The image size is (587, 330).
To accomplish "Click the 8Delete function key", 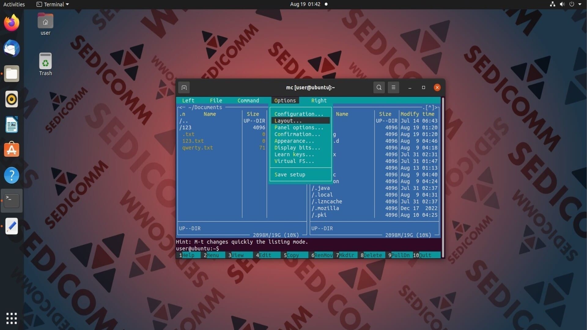I will [x=371, y=255].
